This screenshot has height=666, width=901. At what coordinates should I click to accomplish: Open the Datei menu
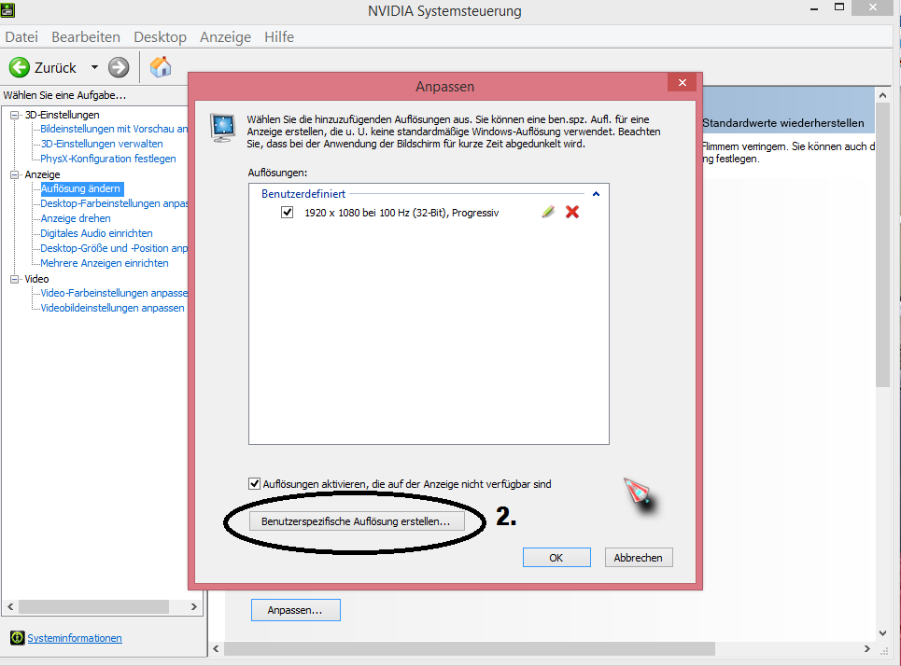(21, 36)
